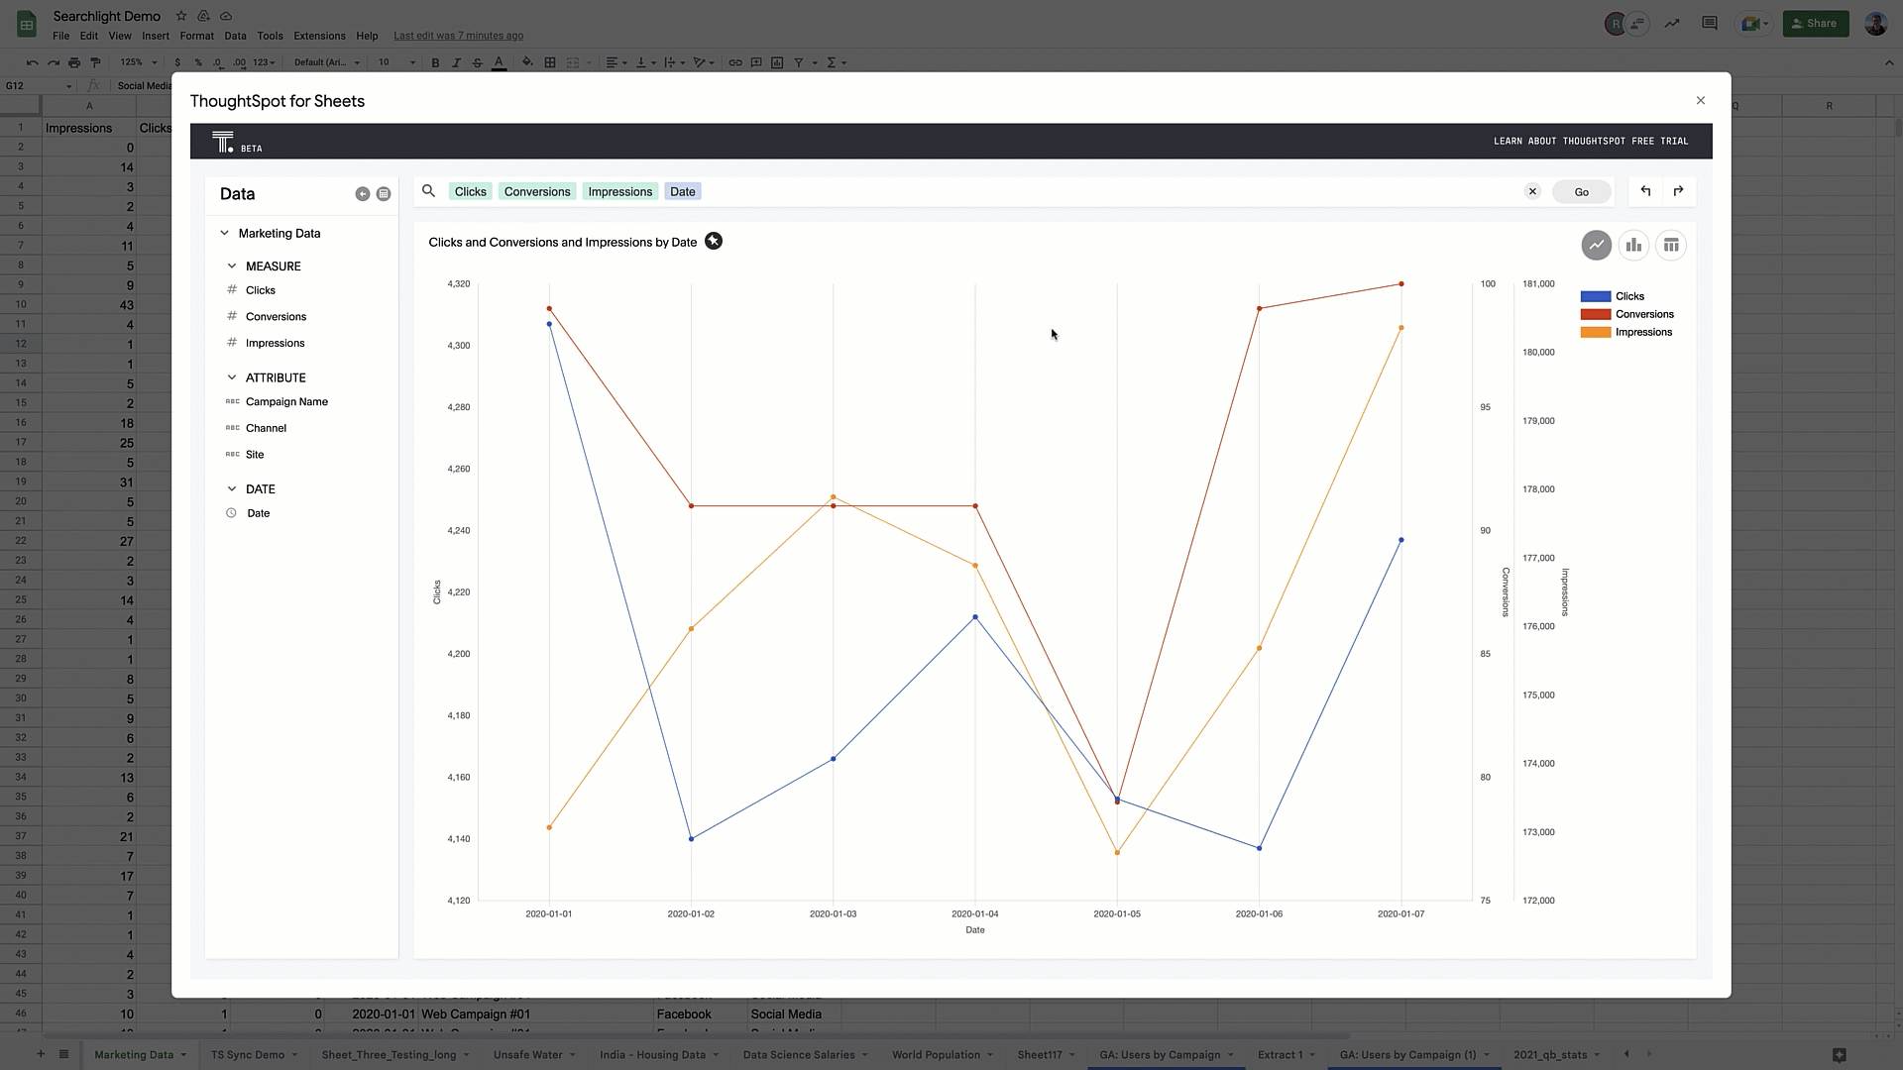The width and height of the screenshot is (1903, 1070).
Task: Toggle bold formatting in Sheets toolbar
Action: pos(435,62)
